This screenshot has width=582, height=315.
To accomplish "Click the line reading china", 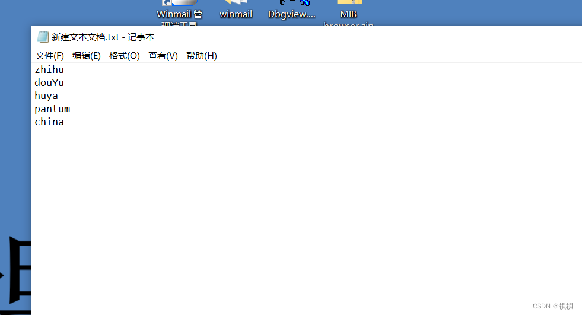I will point(49,122).
